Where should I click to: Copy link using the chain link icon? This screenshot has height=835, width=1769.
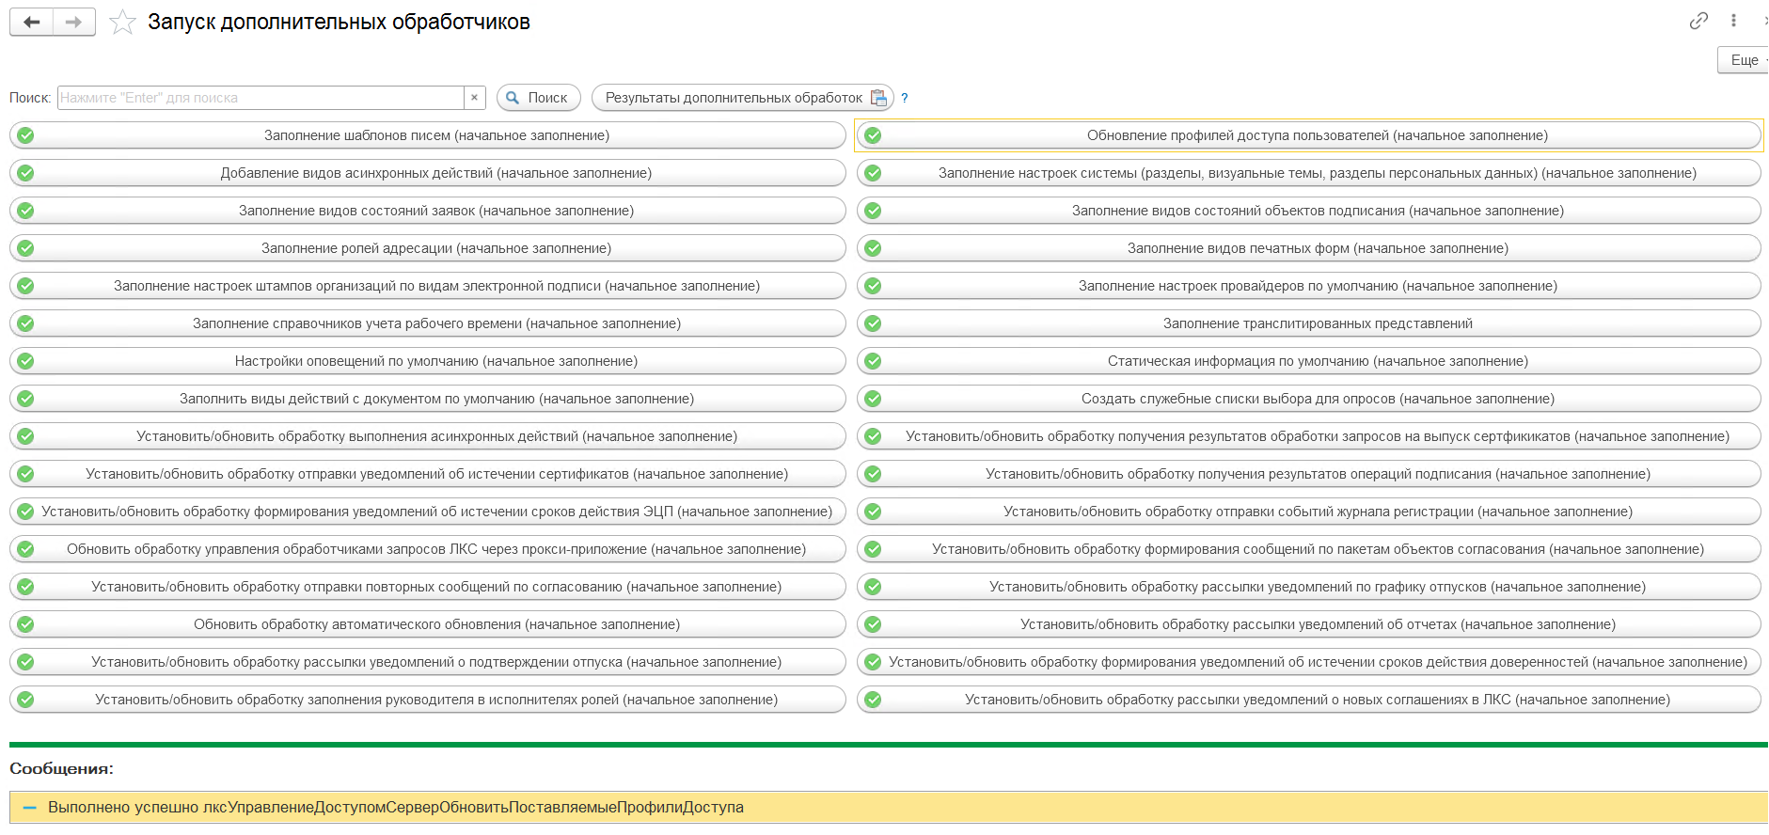tap(1698, 21)
